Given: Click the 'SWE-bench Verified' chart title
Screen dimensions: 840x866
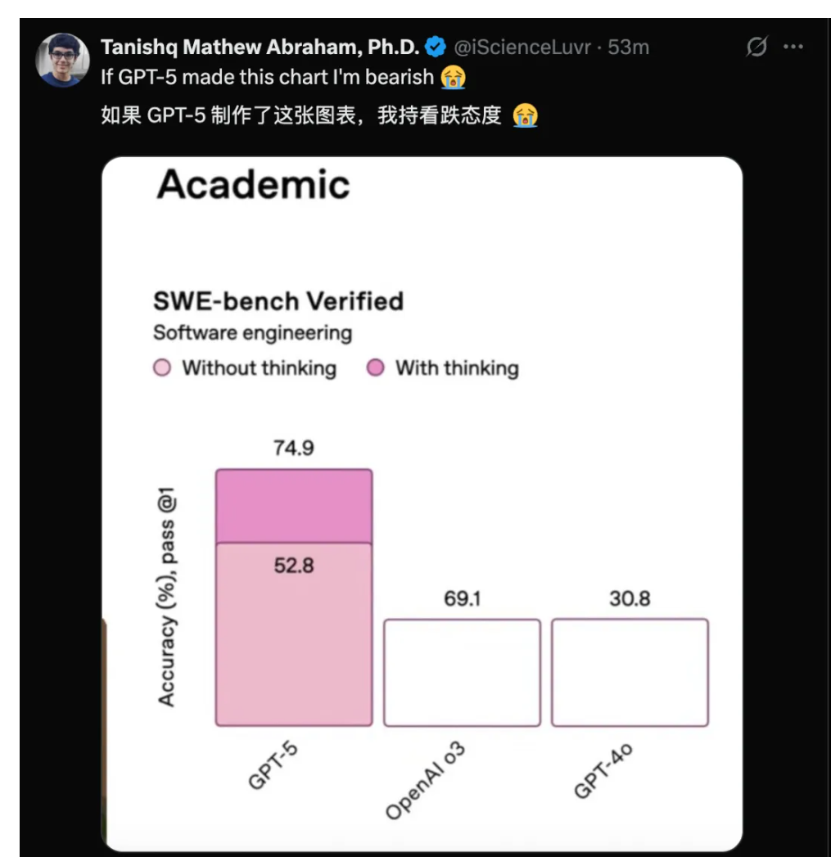Looking at the screenshot, I should coord(278,301).
